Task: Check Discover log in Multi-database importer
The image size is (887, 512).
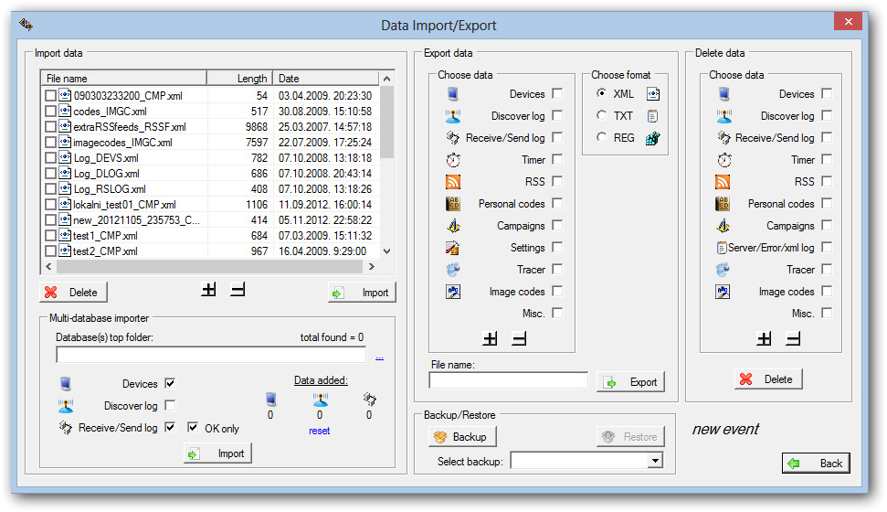Action: pyautogui.click(x=170, y=406)
